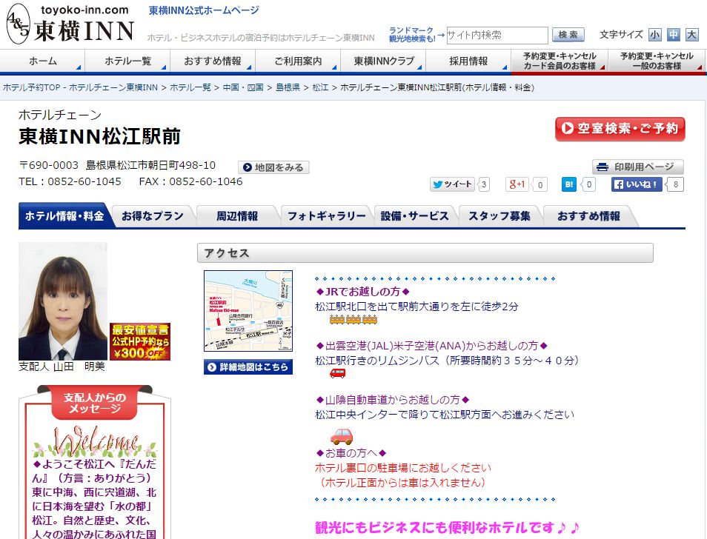Click the 島根県 breadcrumb link
This screenshot has width=707, height=539.
[288, 87]
